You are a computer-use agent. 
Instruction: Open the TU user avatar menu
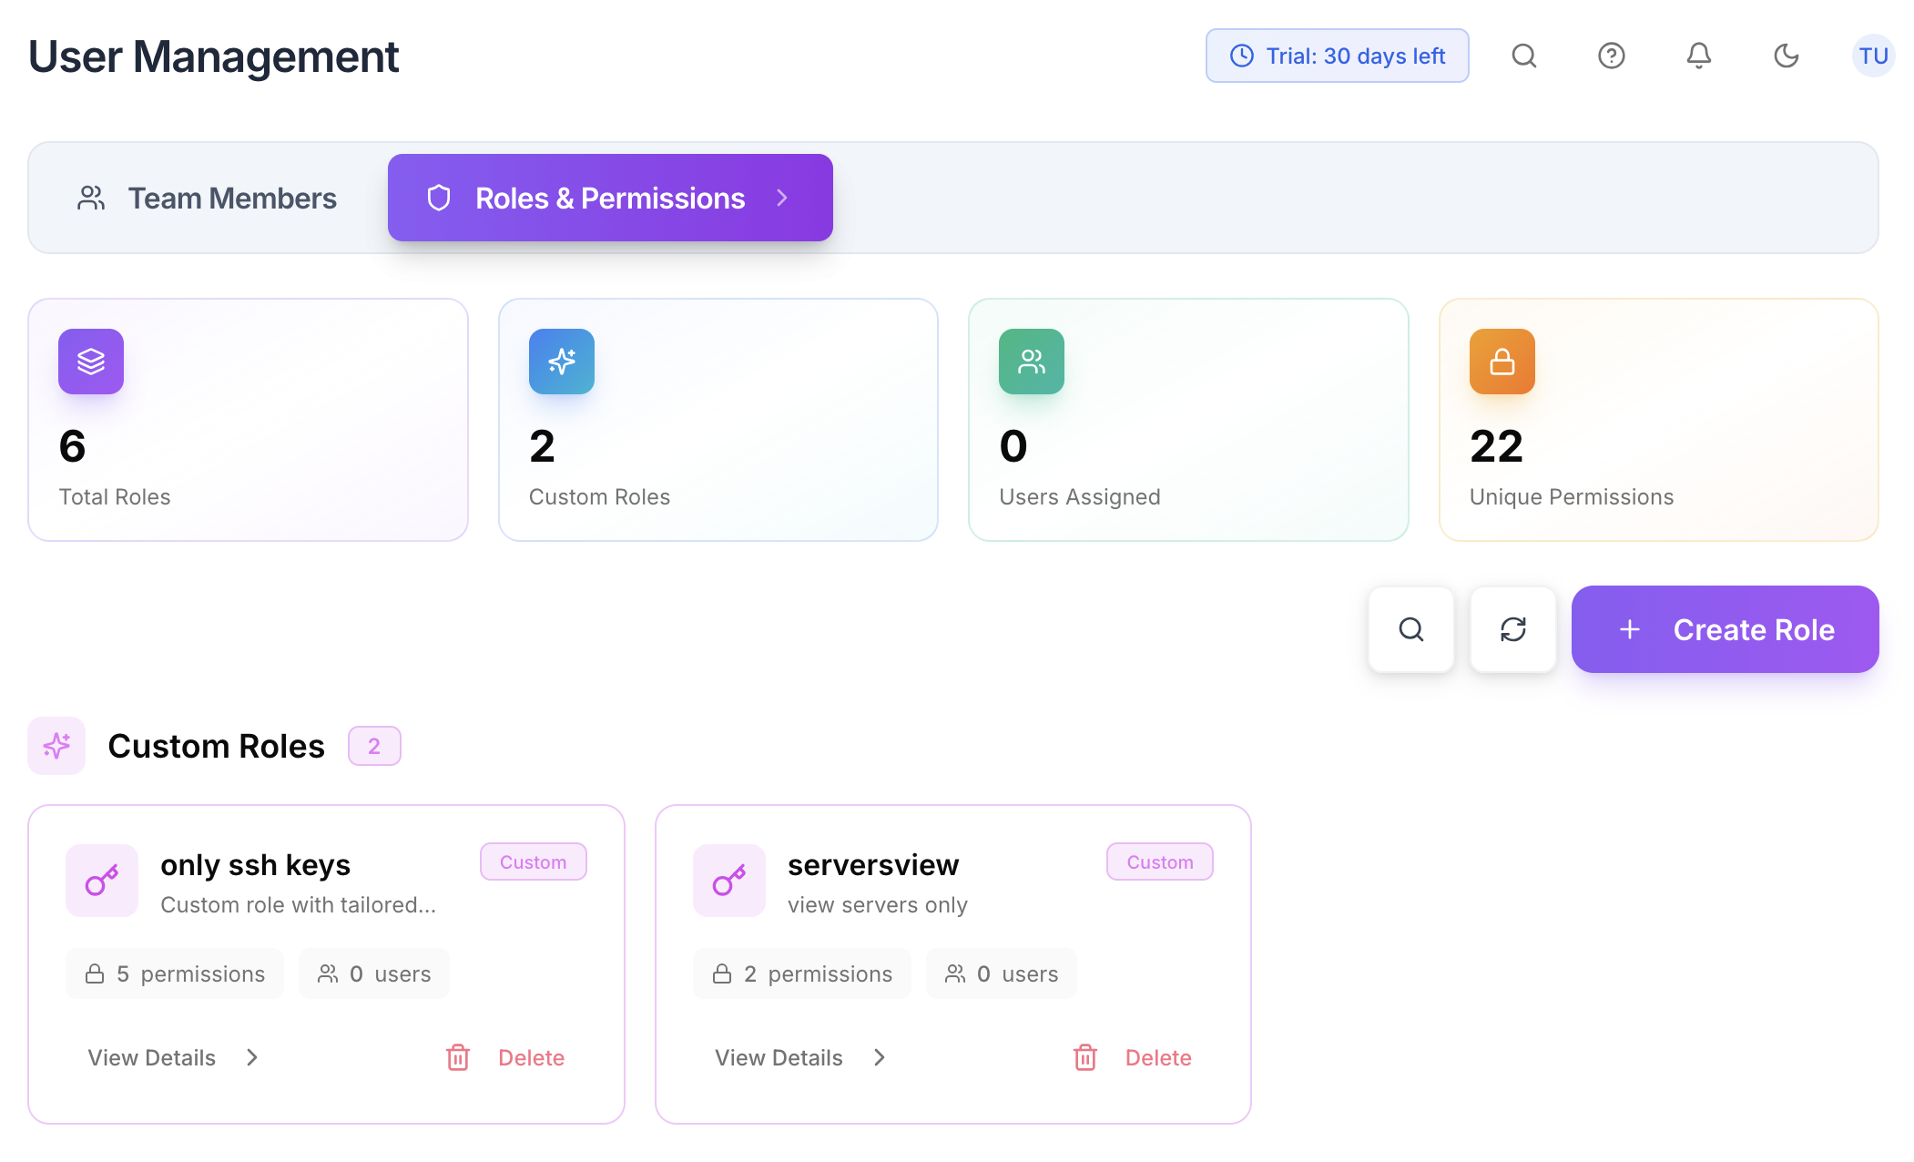(1873, 56)
